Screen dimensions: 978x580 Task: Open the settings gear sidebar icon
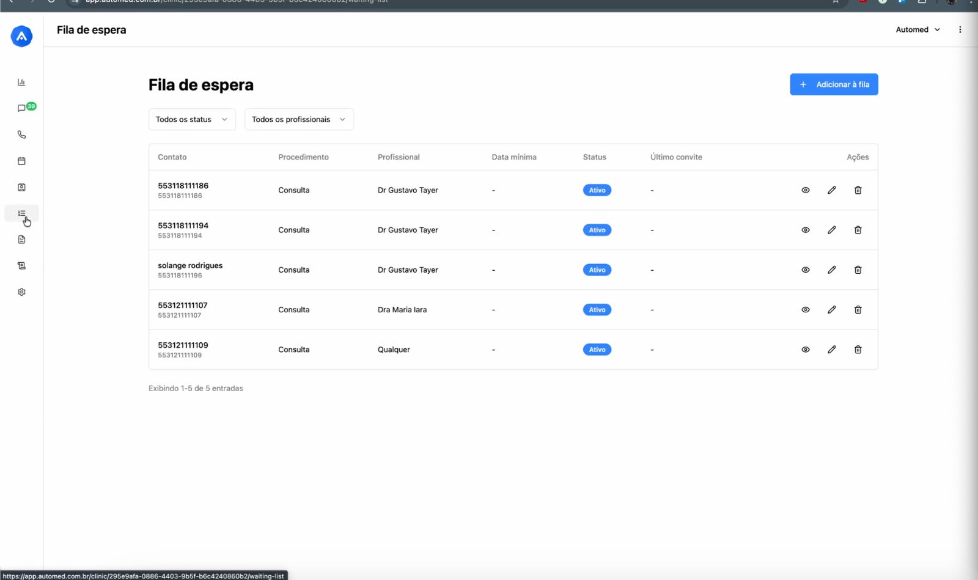point(21,292)
